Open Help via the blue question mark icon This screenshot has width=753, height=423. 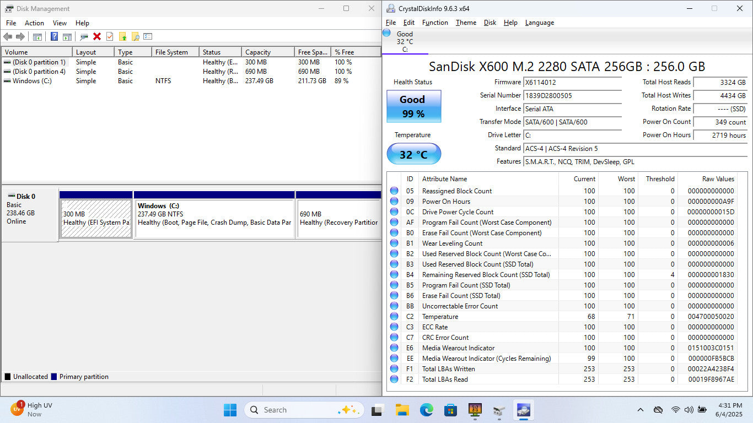(54, 36)
